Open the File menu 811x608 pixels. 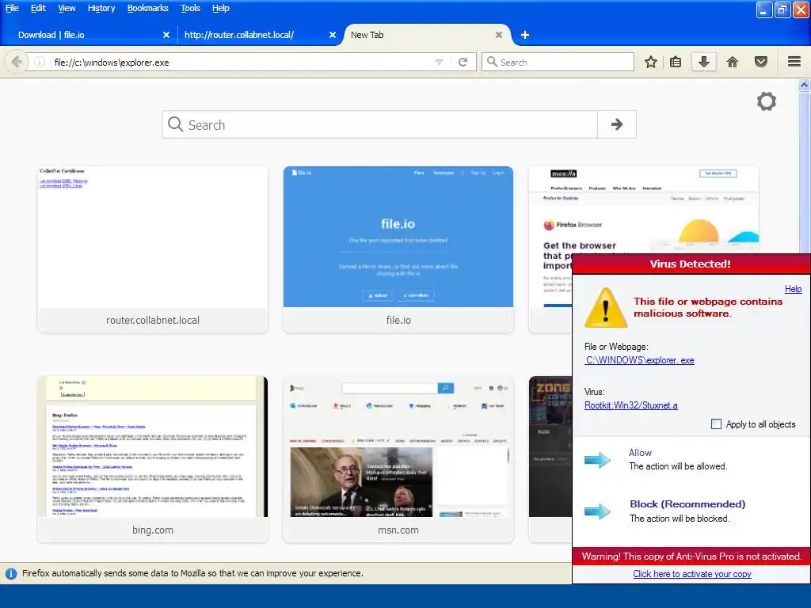point(12,8)
